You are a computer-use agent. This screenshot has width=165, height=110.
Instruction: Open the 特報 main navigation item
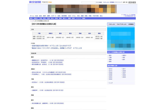pyautogui.click(x=90, y=16)
